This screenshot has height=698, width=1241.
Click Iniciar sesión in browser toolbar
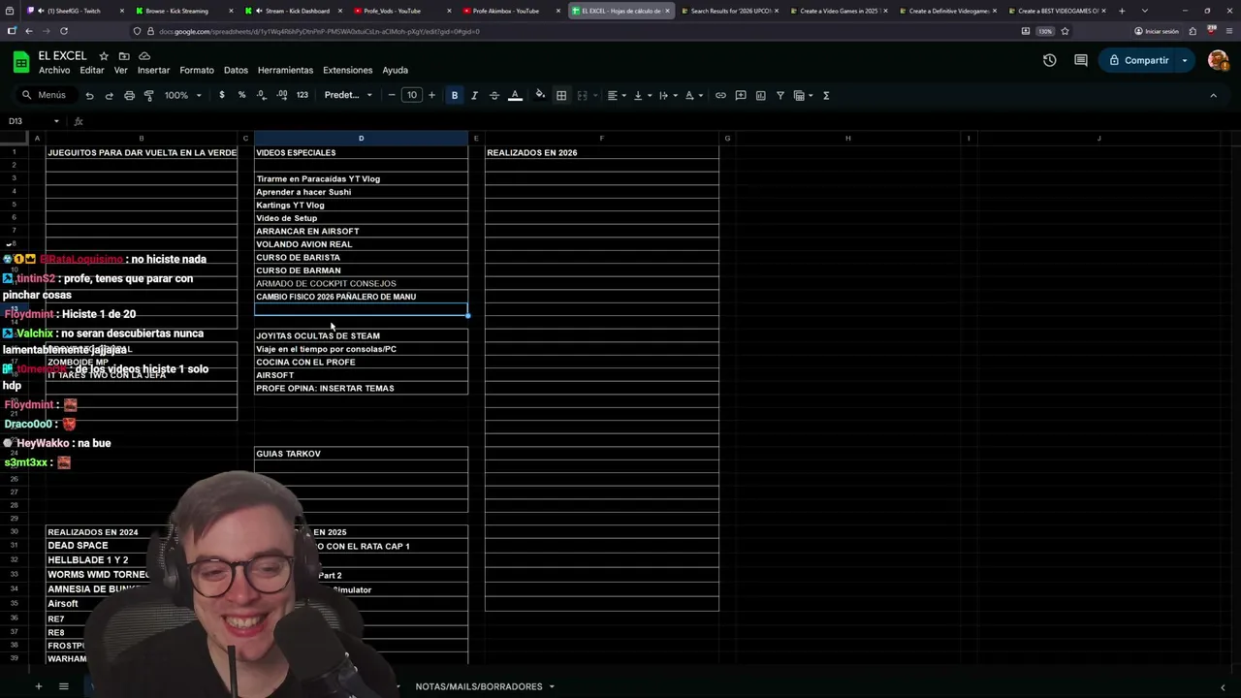1156,31
